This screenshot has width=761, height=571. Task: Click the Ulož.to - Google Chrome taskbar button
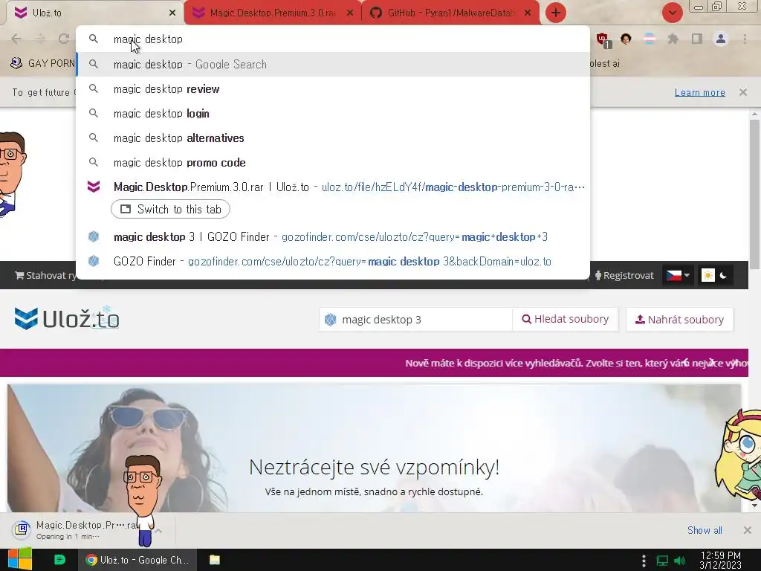point(137,560)
